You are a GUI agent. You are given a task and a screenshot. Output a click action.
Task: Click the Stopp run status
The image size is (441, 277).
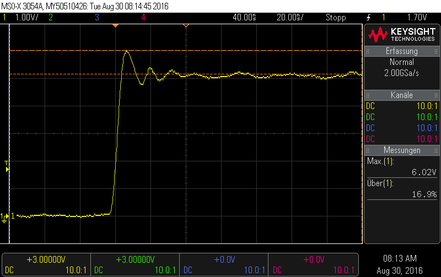(x=336, y=18)
